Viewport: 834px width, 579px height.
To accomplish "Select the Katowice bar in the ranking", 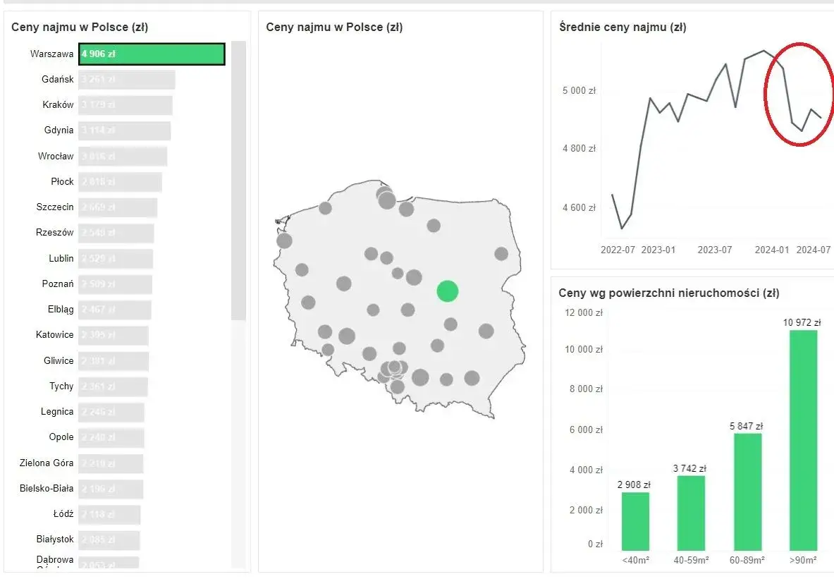I will coord(114,335).
